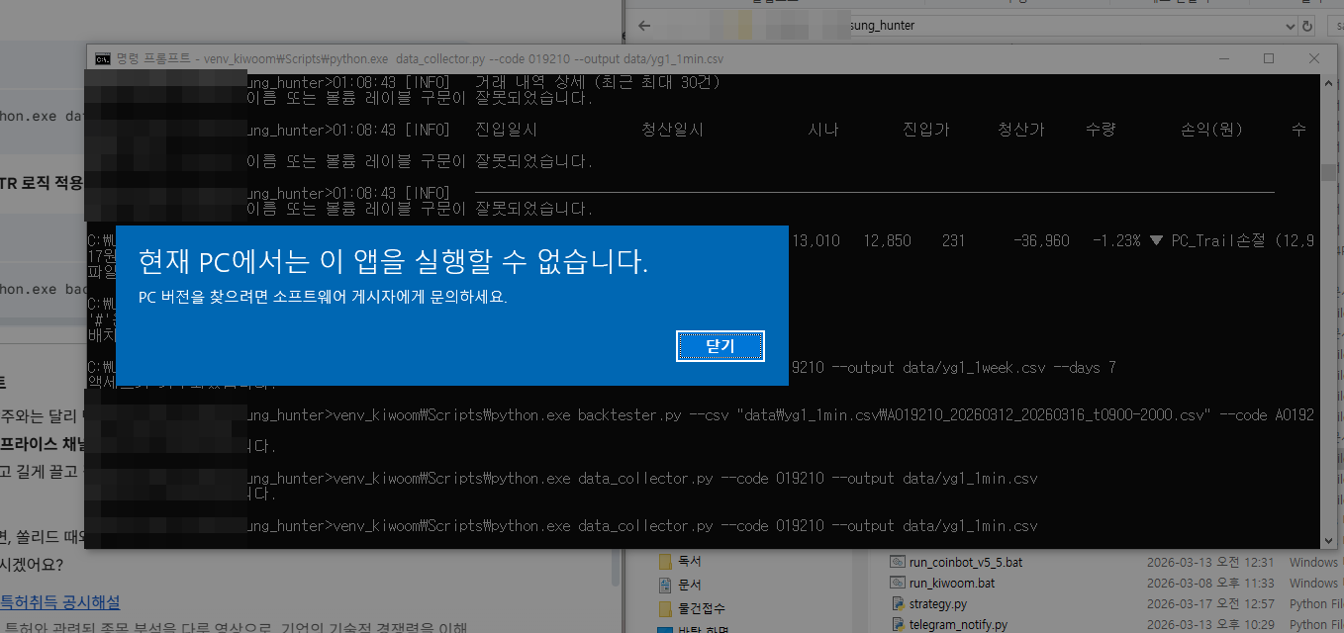Open 물건접수 folder in navigation pane
The width and height of the screenshot is (1344, 633).
[702, 607]
